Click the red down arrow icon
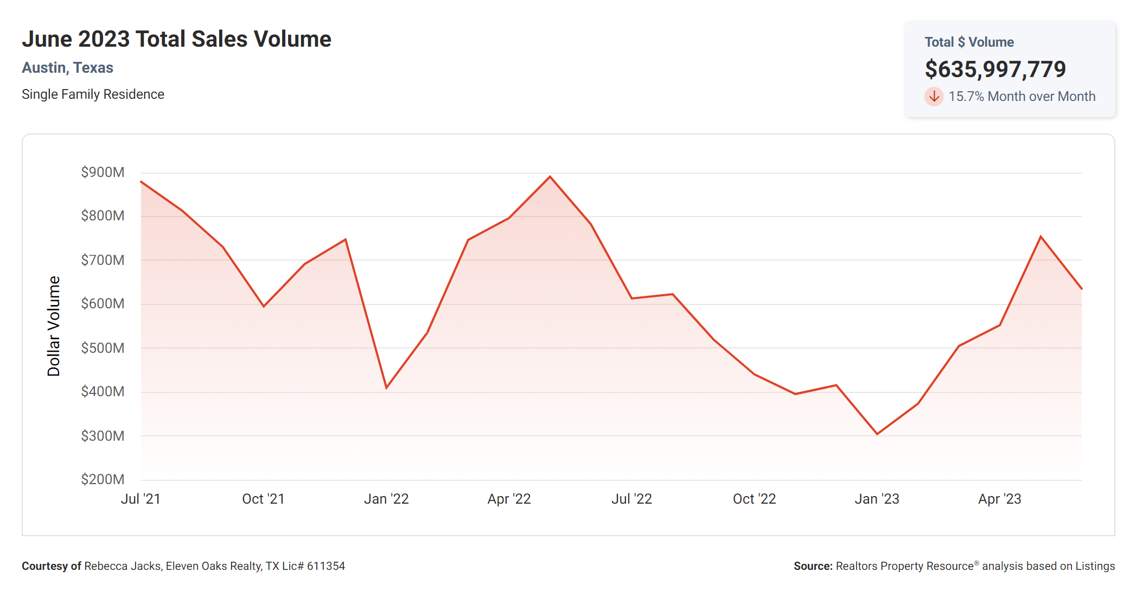Screen dimensions: 1137x597 click(934, 97)
